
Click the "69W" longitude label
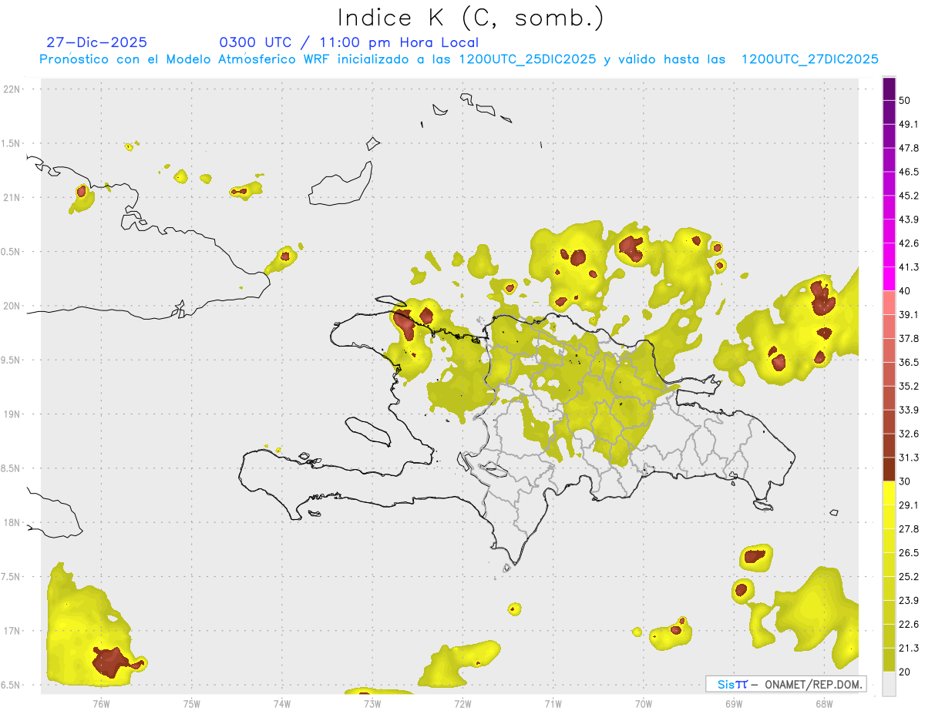pyautogui.click(x=734, y=703)
